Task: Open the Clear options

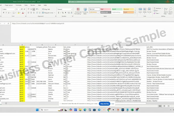Action: (156, 13)
